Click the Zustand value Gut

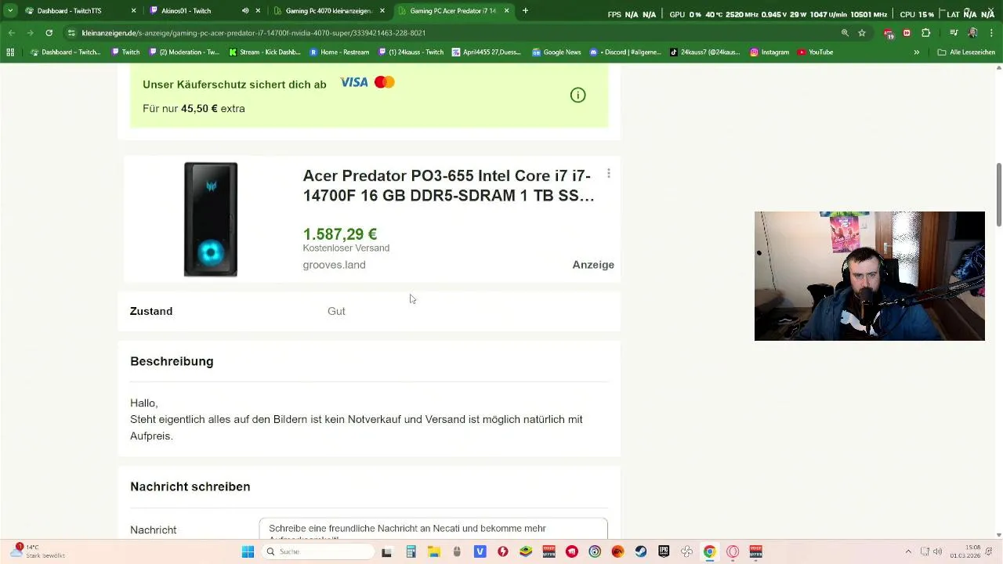click(336, 311)
